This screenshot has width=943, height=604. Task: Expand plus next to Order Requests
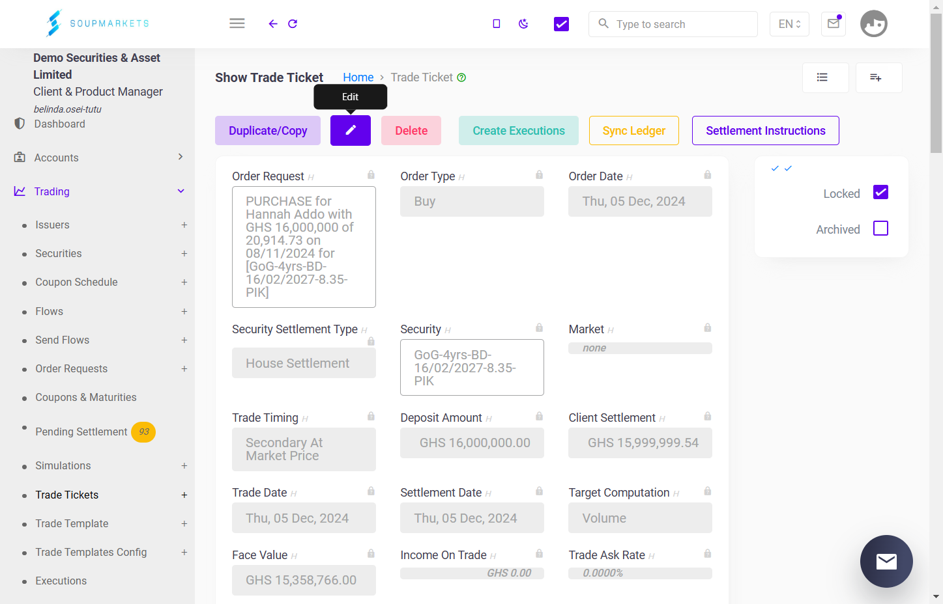point(184,368)
